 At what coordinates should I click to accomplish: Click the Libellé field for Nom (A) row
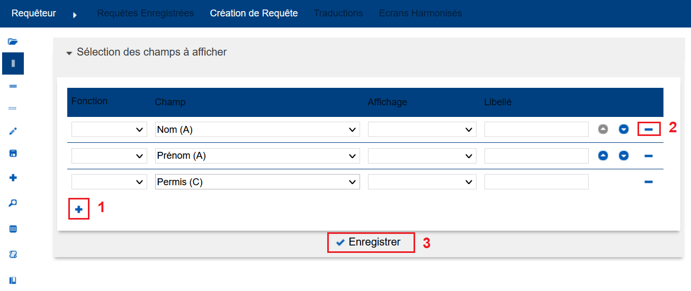pyautogui.click(x=536, y=129)
